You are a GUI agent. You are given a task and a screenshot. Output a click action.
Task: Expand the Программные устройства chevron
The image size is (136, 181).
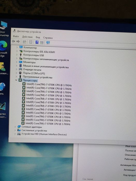click(16, 77)
